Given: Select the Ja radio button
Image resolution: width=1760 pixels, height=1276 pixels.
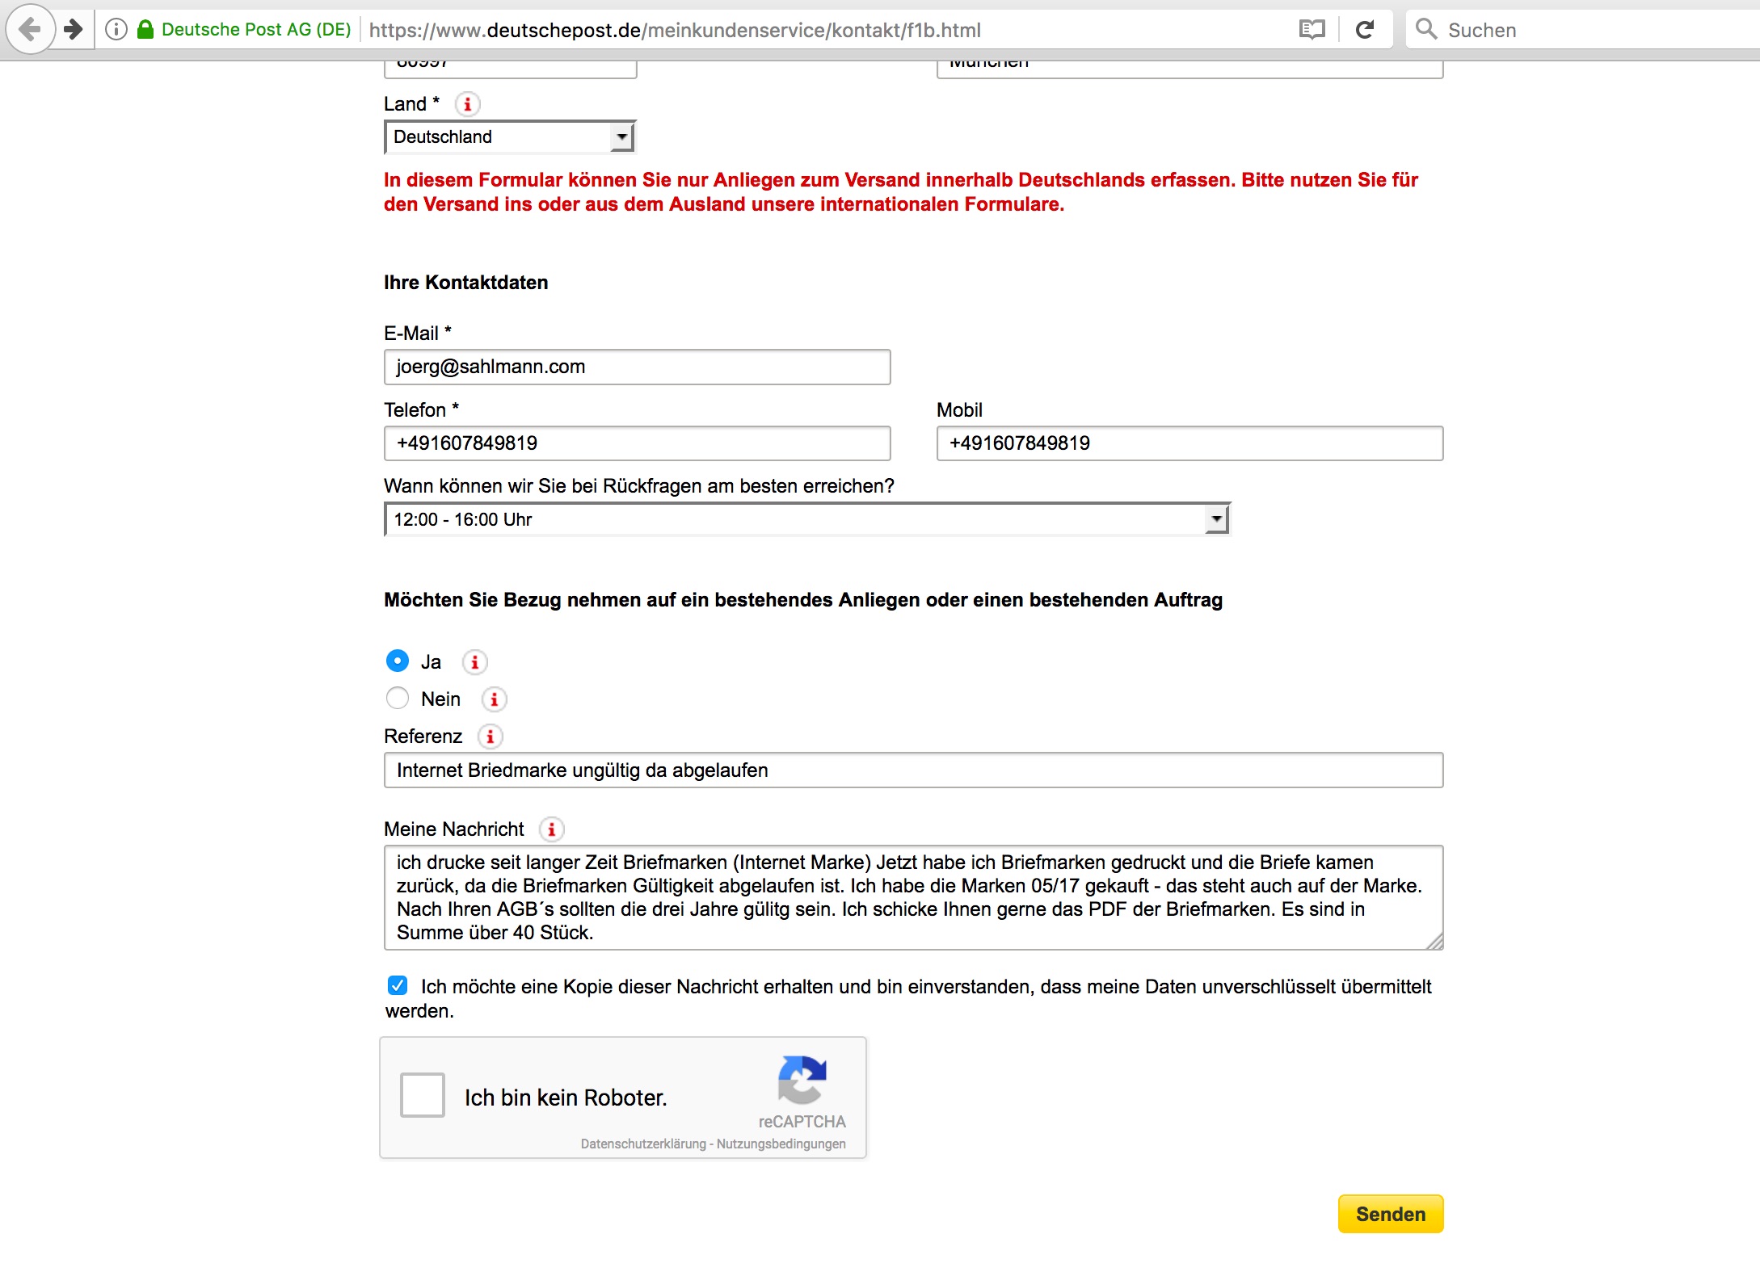Looking at the screenshot, I should coord(398,661).
